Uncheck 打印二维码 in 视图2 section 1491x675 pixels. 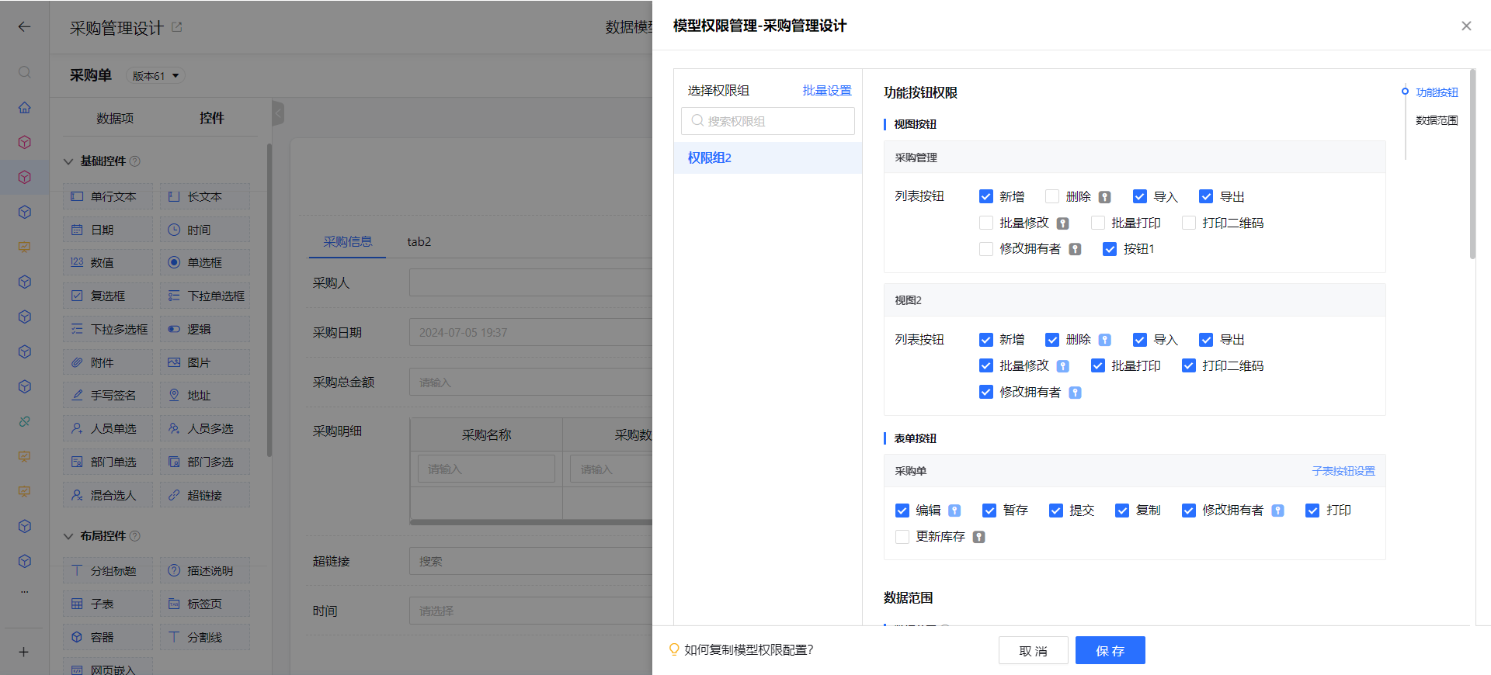[1189, 365]
